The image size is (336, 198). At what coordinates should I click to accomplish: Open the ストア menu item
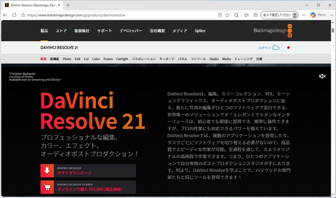pyautogui.click(x=61, y=31)
